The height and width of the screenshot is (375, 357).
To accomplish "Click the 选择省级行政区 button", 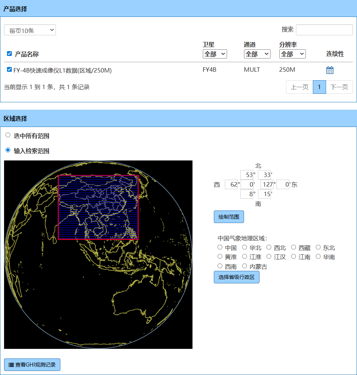I will pyautogui.click(x=236, y=277).
